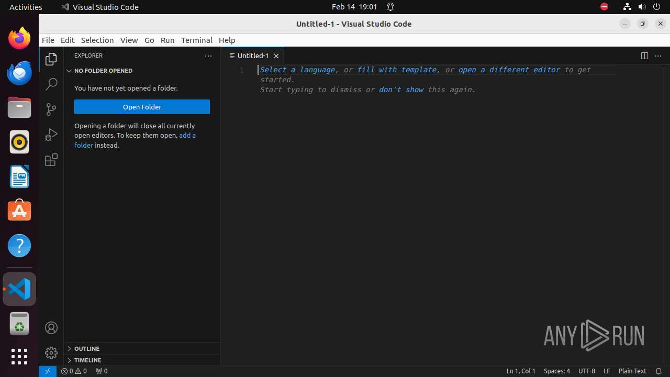Split the editor to the right
Screen dimensions: 670x377
[x=644, y=56]
